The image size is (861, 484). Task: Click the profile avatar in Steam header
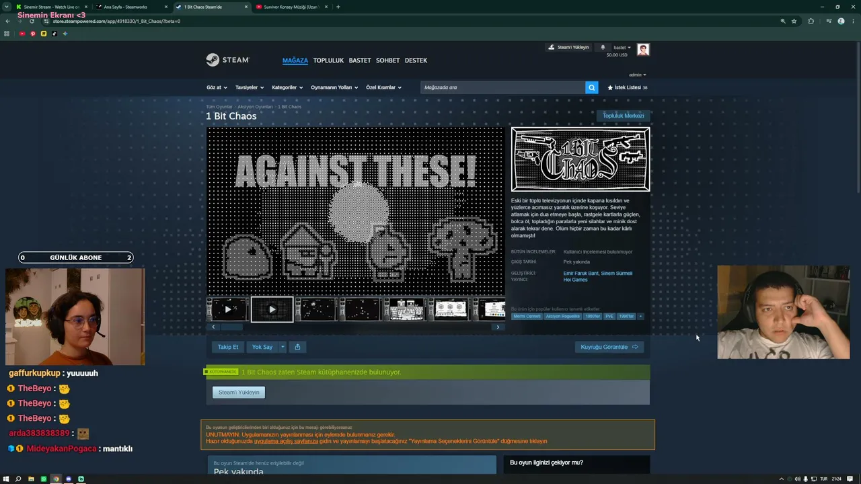tap(643, 49)
